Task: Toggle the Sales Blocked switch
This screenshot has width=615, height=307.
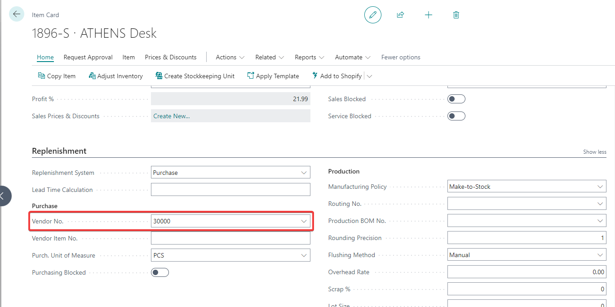Action: [456, 99]
